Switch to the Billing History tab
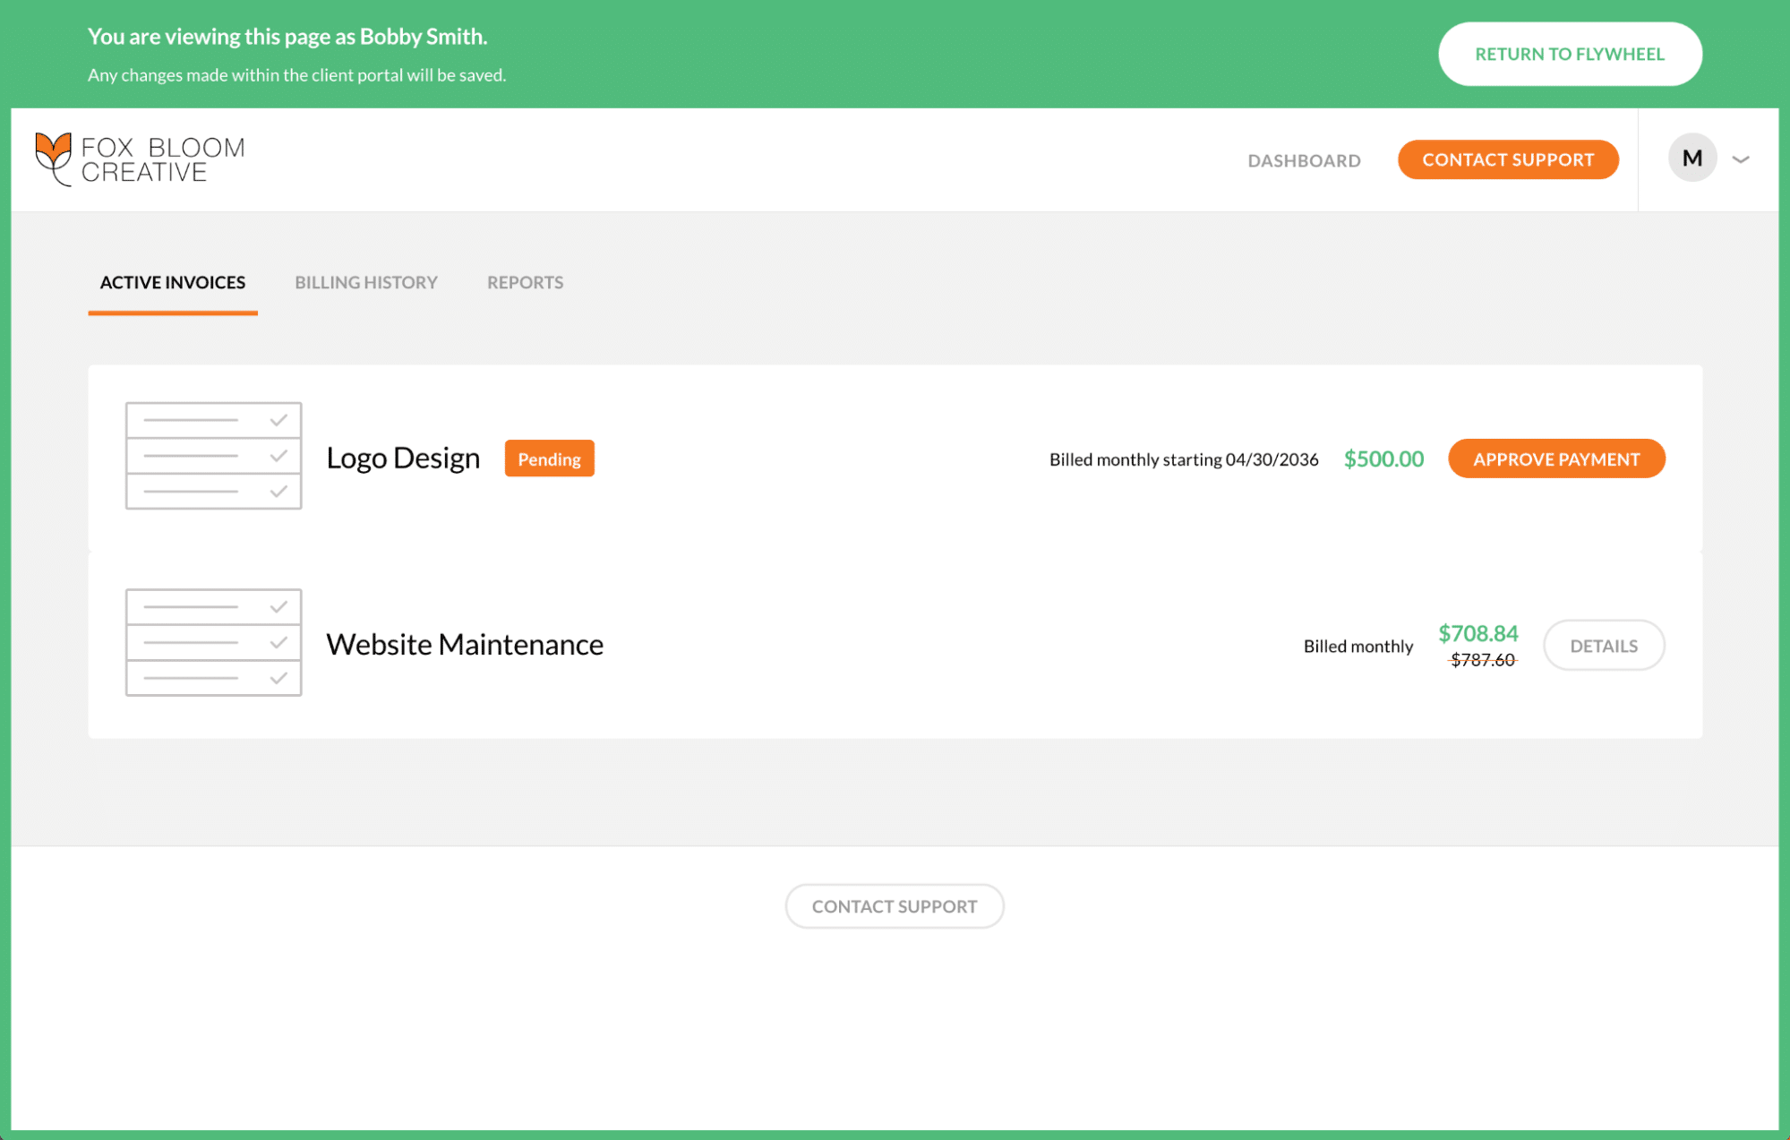1790x1140 pixels. 366,282
